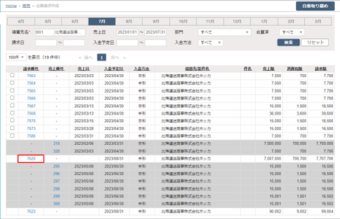Click page number 1
The height and width of the screenshot is (219, 340).
(x=101, y=57)
